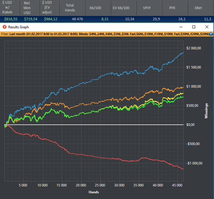The image size is (214, 199).
Task: Click the $816,55 rakeback value cell
Action: tap(11, 19)
